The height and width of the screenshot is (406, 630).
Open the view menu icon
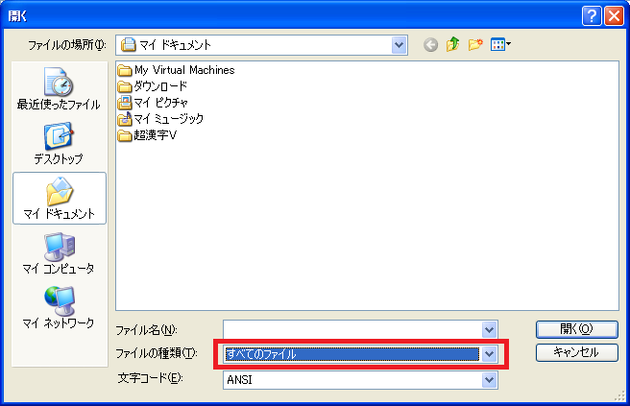[x=500, y=45]
